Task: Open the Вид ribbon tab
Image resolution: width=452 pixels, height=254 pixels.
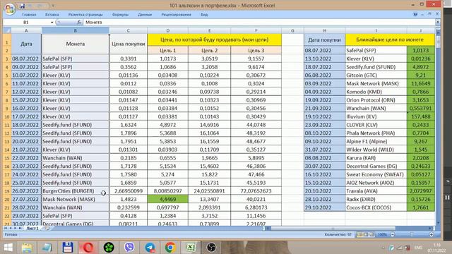Action: (204, 14)
